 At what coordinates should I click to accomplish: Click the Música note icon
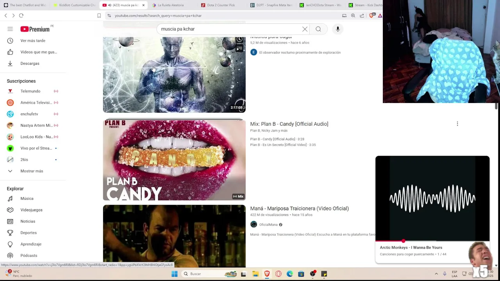click(x=10, y=199)
